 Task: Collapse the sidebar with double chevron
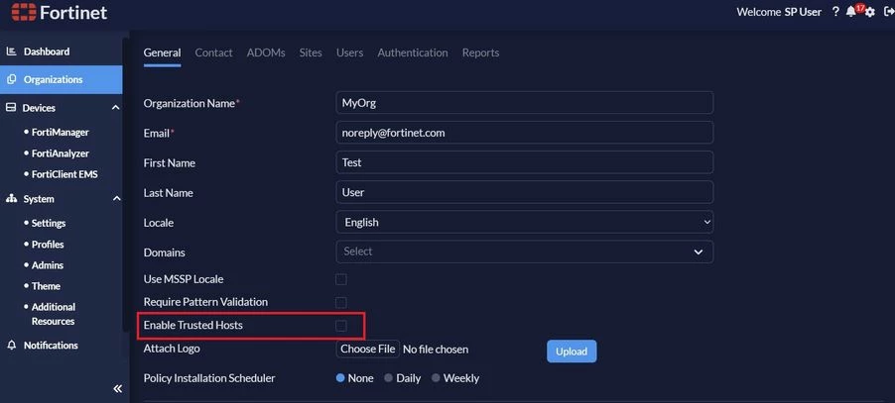click(117, 389)
